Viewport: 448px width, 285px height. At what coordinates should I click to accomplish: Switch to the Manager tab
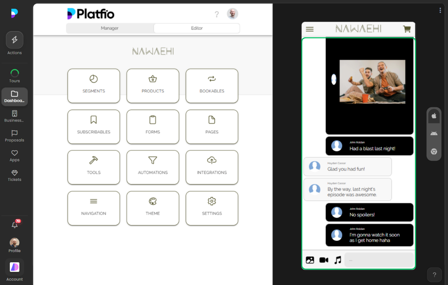[x=109, y=28]
